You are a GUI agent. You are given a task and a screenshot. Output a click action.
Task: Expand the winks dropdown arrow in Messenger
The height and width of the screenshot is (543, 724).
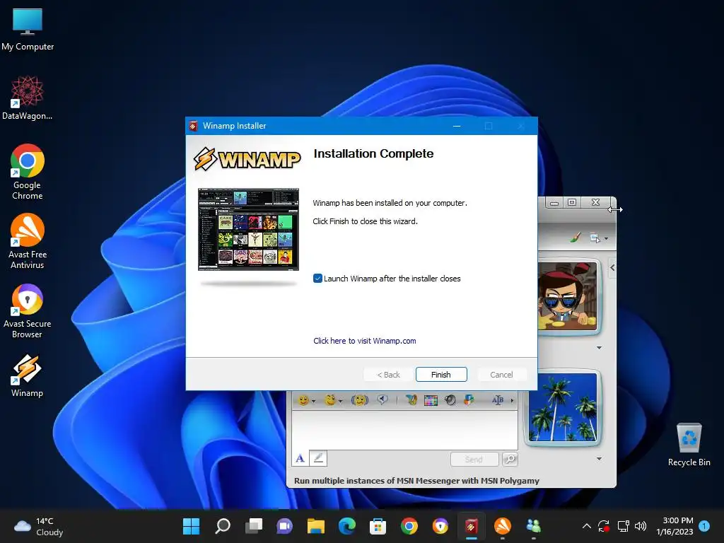tap(340, 402)
